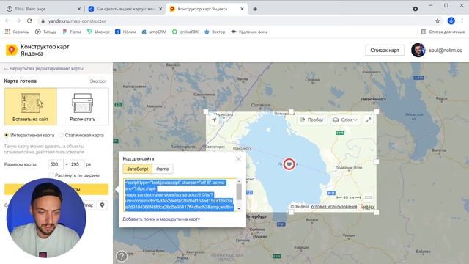Select the iframe code tab
469x264 pixels.
(163, 169)
